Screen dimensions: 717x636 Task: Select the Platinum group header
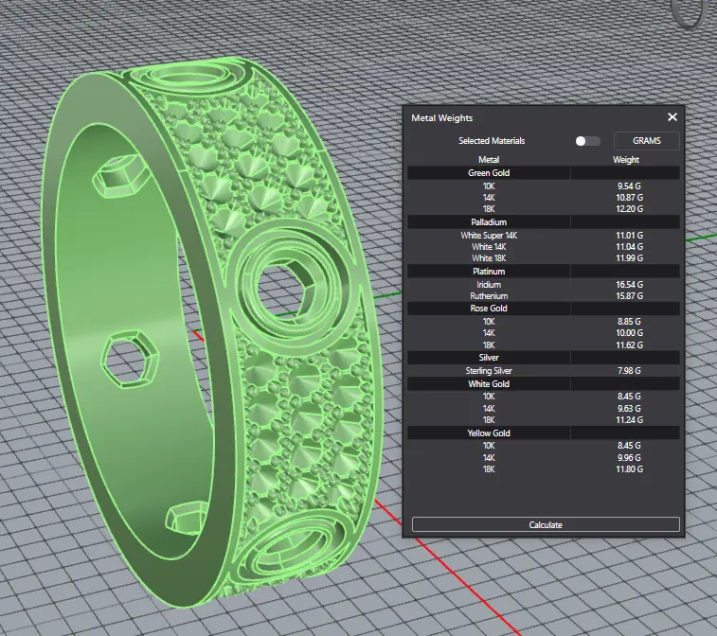pyautogui.click(x=489, y=272)
